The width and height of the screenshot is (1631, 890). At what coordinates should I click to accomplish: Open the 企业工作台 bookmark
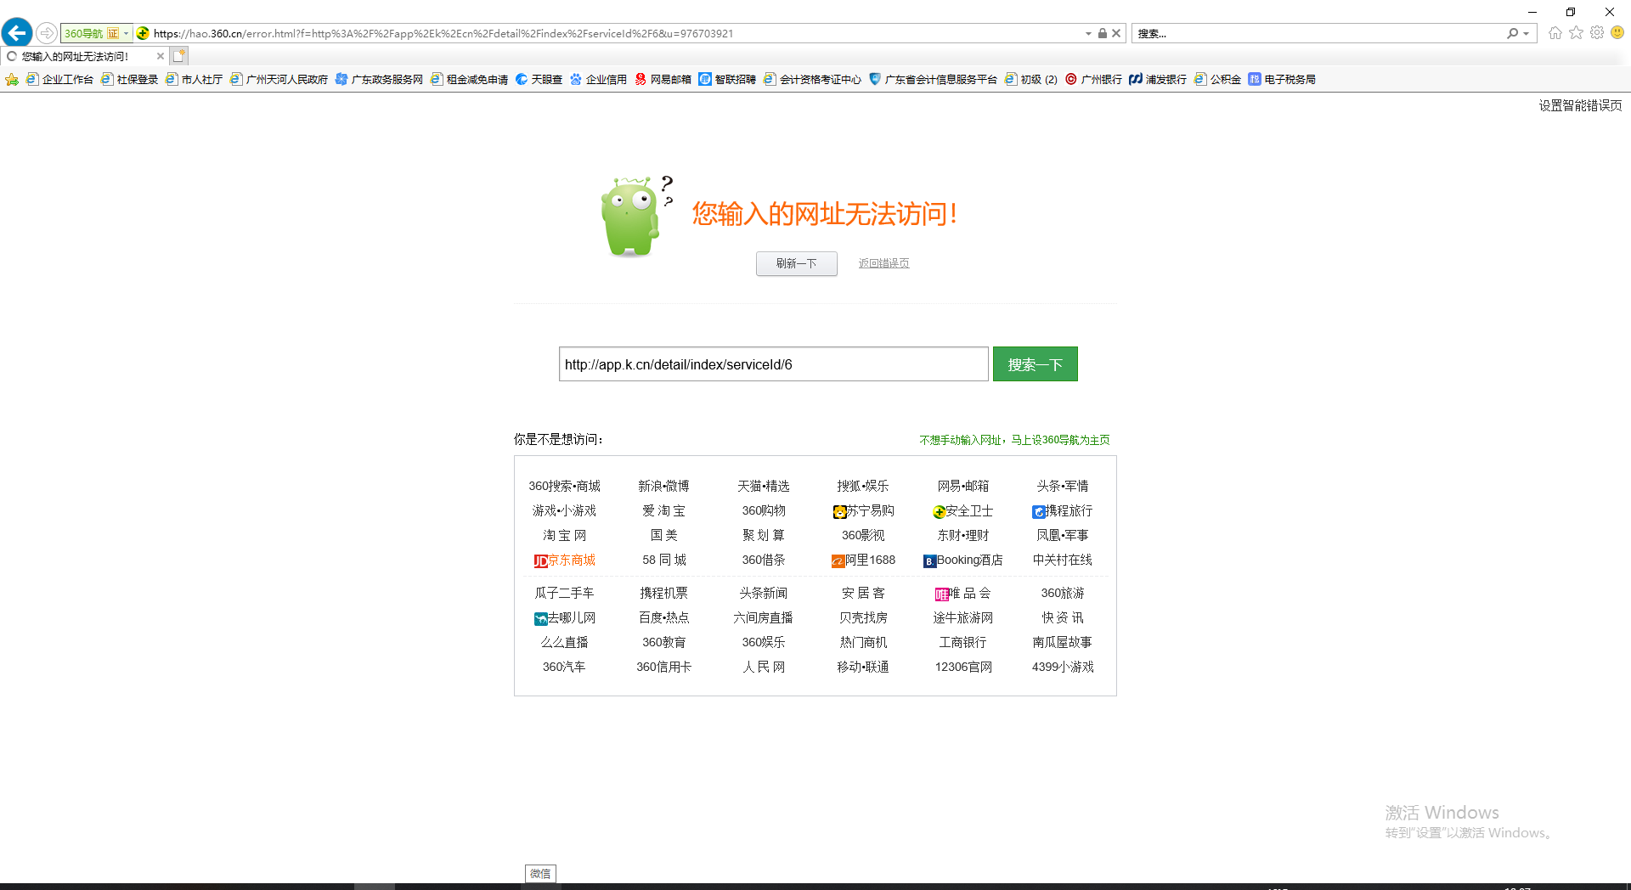click(x=59, y=79)
